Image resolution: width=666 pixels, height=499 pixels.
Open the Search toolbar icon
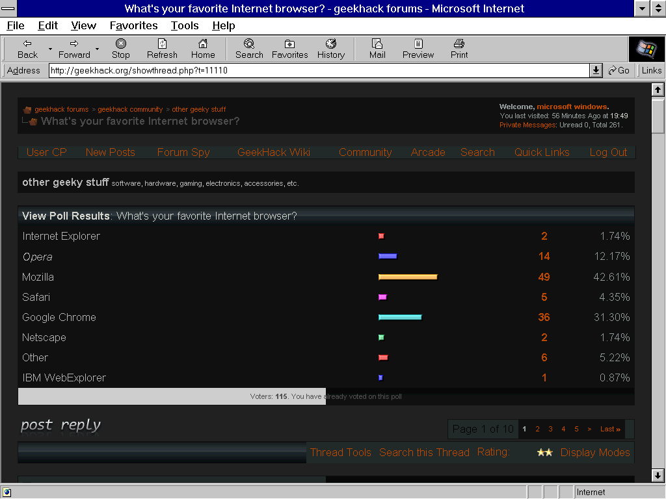(x=249, y=44)
